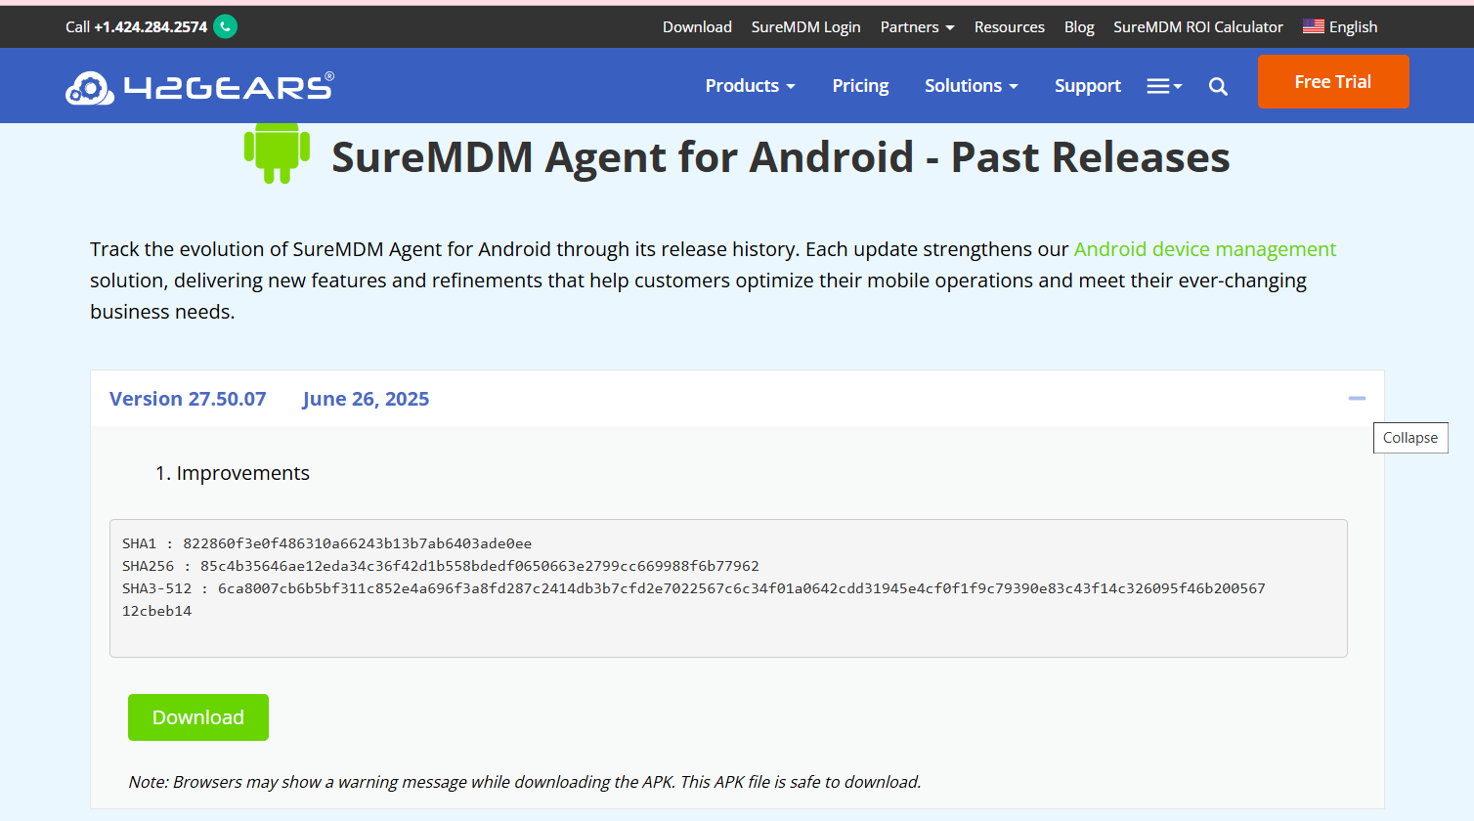The image size is (1474, 821).
Task: Click the browser warning note text
Action: pyautogui.click(x=525, y=782)
